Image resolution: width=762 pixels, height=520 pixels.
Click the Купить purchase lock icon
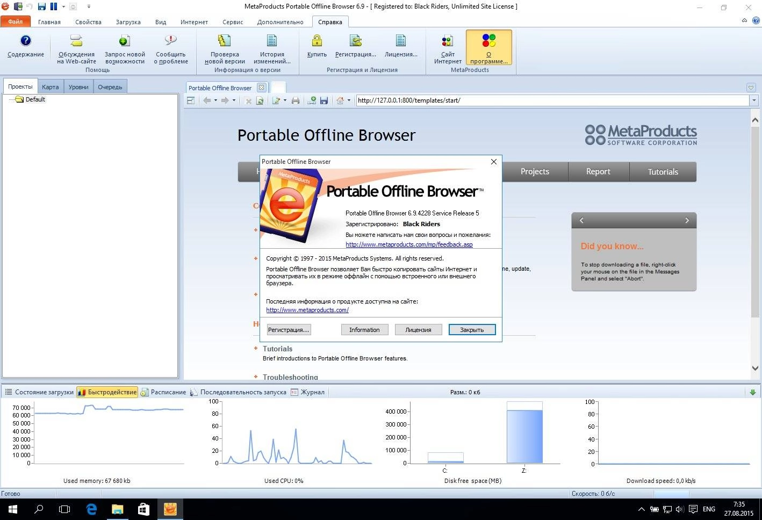click(317, 41)
